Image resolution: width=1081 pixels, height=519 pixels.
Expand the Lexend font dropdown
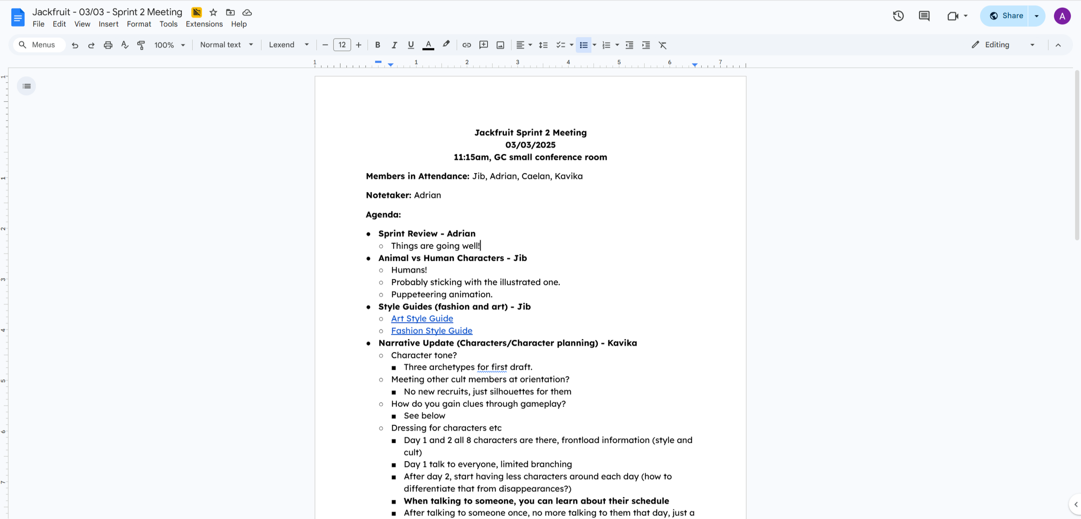[x=288, y=45]
